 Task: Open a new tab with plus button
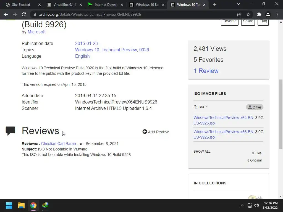pos(214,5)
